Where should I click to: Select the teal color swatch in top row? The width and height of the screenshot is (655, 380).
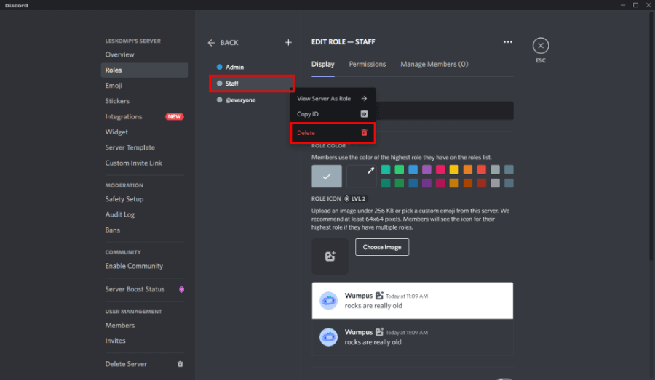point(386,169)
